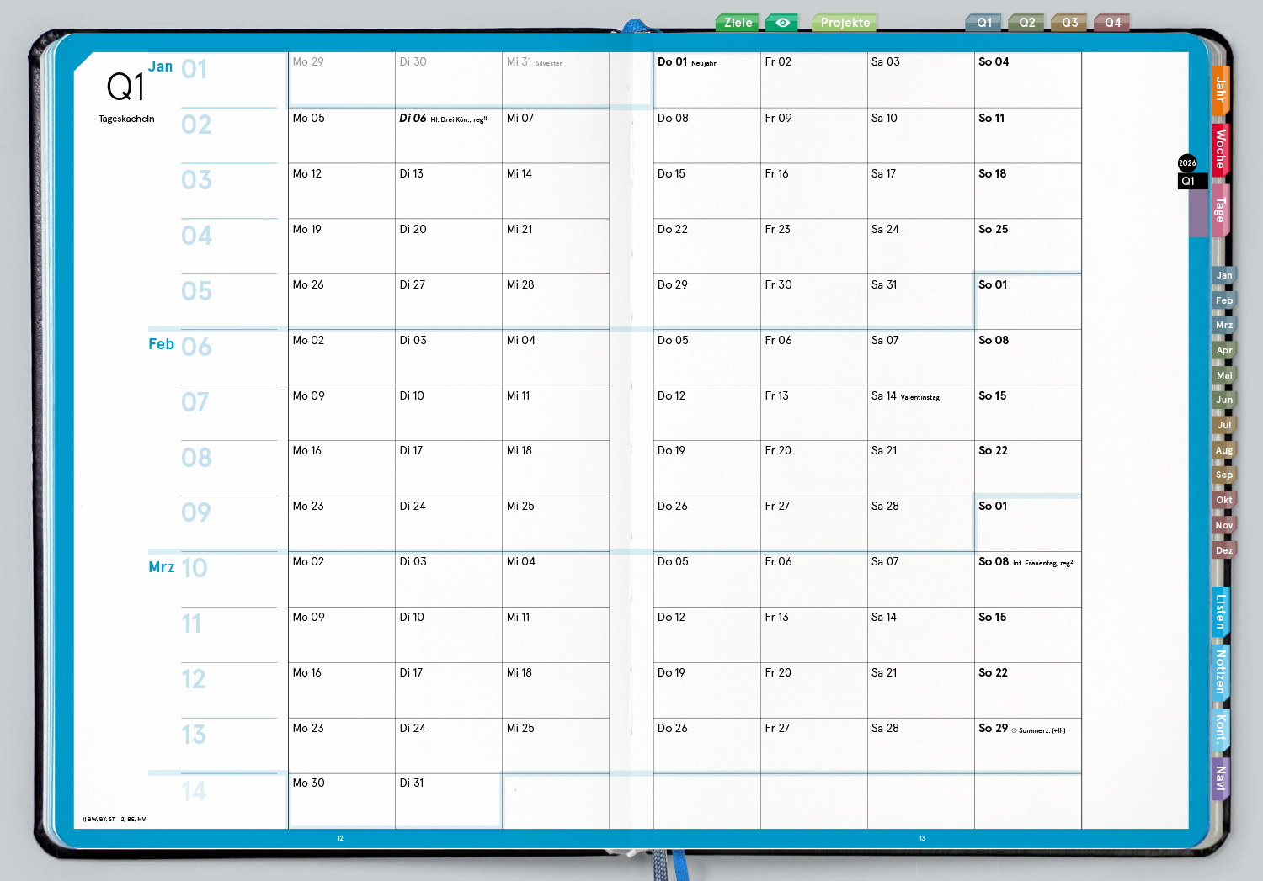Select day Sa 14 Valentinstag
The width and height of the screenshot is (1263, 881).
(920, 412)
